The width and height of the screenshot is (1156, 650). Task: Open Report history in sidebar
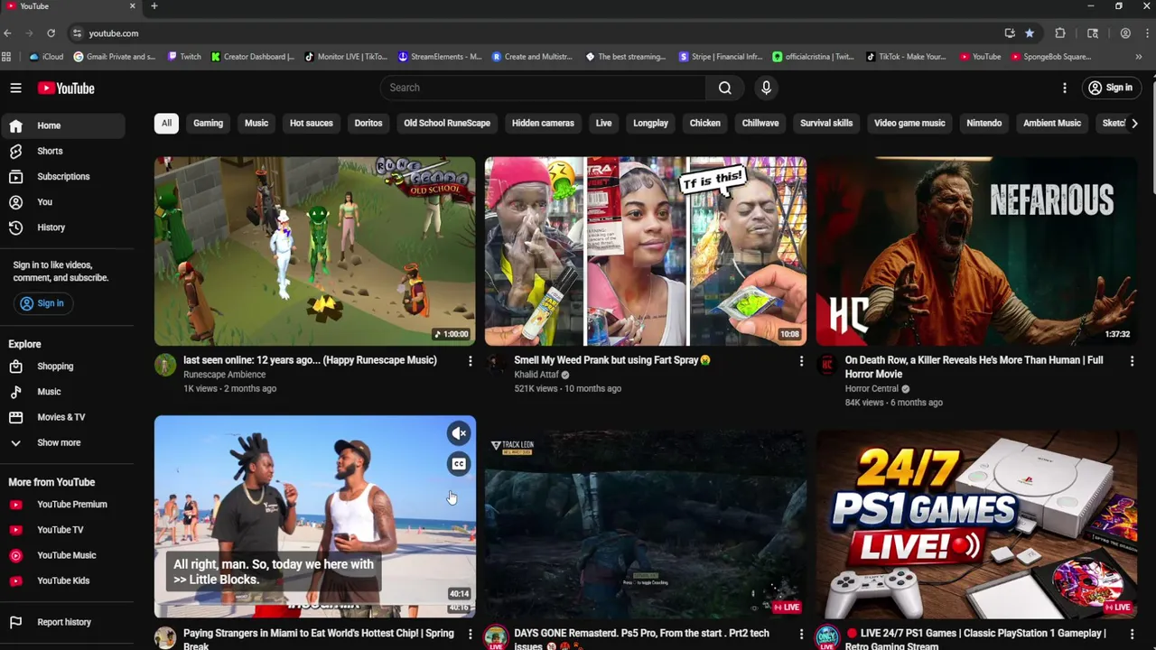pyautogui.click(x=62, y=622)
